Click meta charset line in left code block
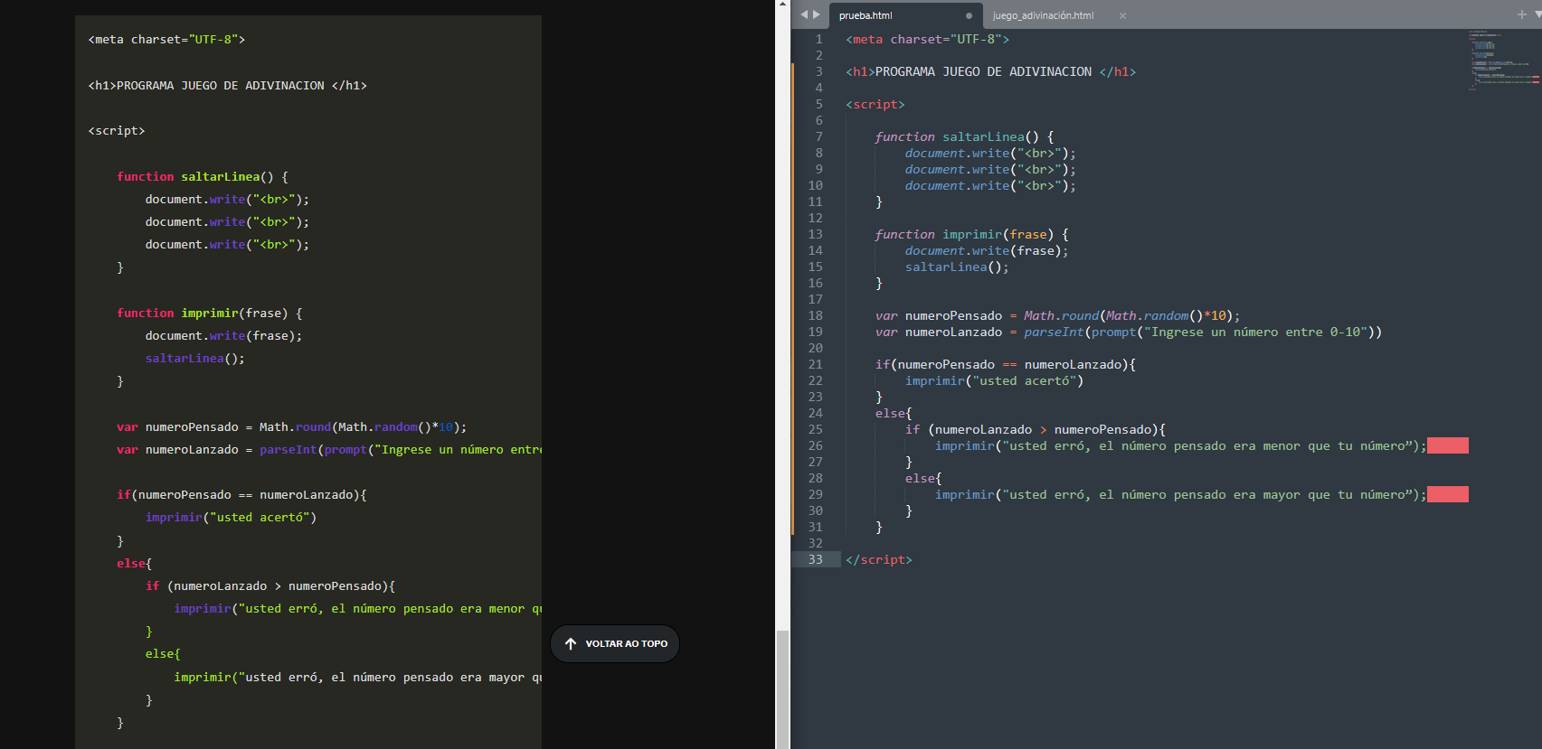This screenshot has height=749, width=1542. tap(166, 40)
